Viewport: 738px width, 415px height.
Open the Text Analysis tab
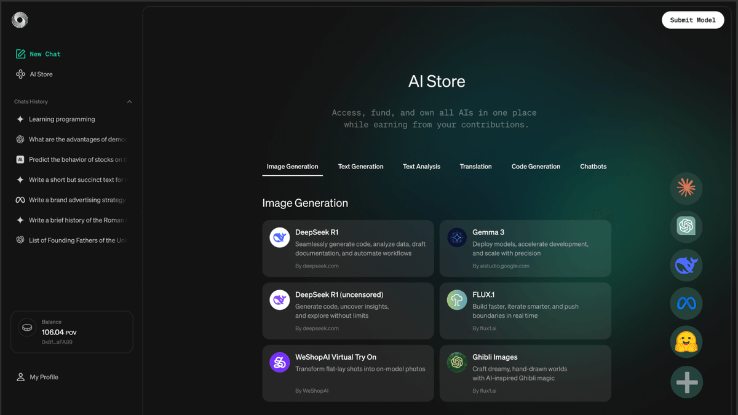pyautogui.click(x=421, y=167)
